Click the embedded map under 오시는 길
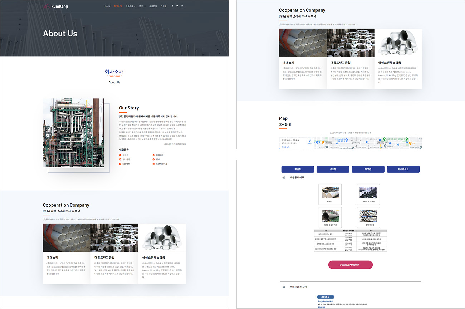The image size is (465, 309). pyautogui.click(x=351, y=143)
